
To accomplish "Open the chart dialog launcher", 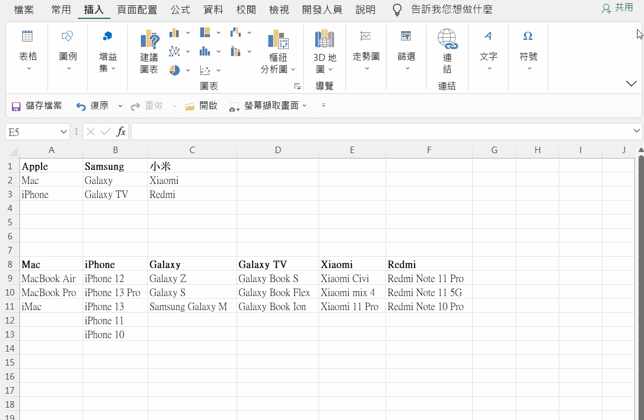I will (x=297, y=86).
